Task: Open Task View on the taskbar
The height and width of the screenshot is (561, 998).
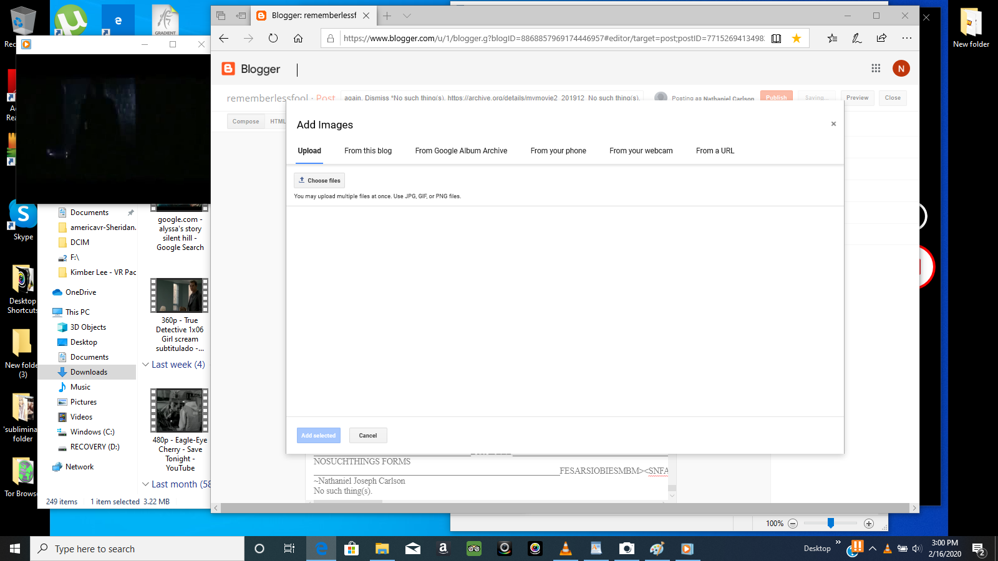Action: click(x=289, y=549)
